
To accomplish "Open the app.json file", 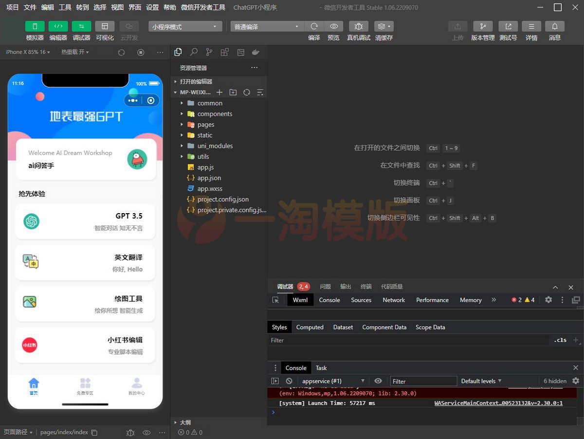I will pyautogui.click(x=219, y=178).
